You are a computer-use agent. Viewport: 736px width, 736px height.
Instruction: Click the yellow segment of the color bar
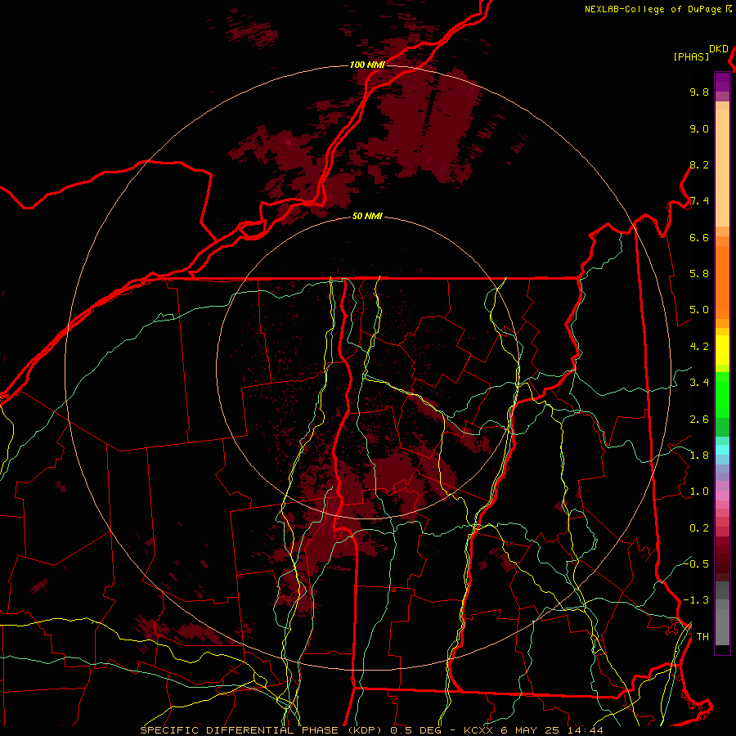click(x=722, y=350)
